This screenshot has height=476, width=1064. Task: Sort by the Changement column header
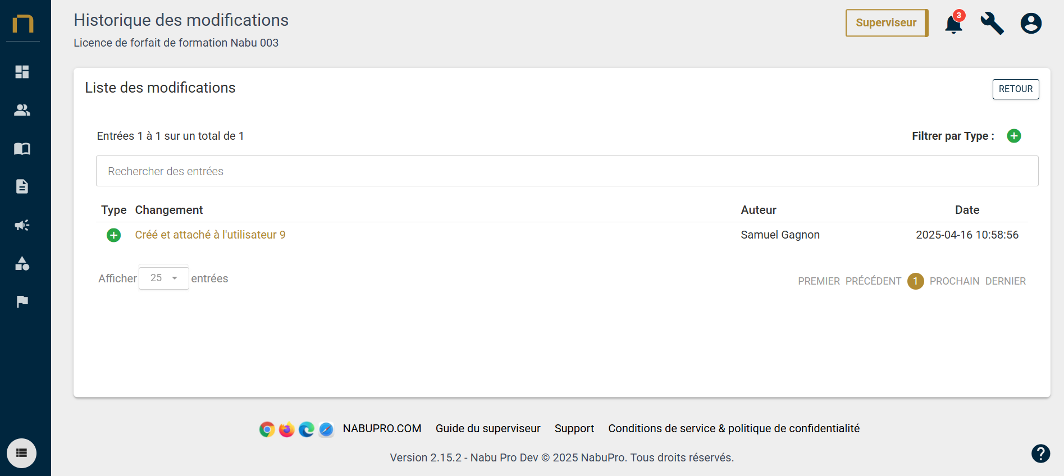(169, 210)
